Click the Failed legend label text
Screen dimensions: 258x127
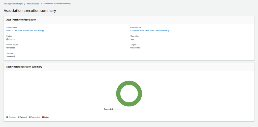tap(47, 117)
